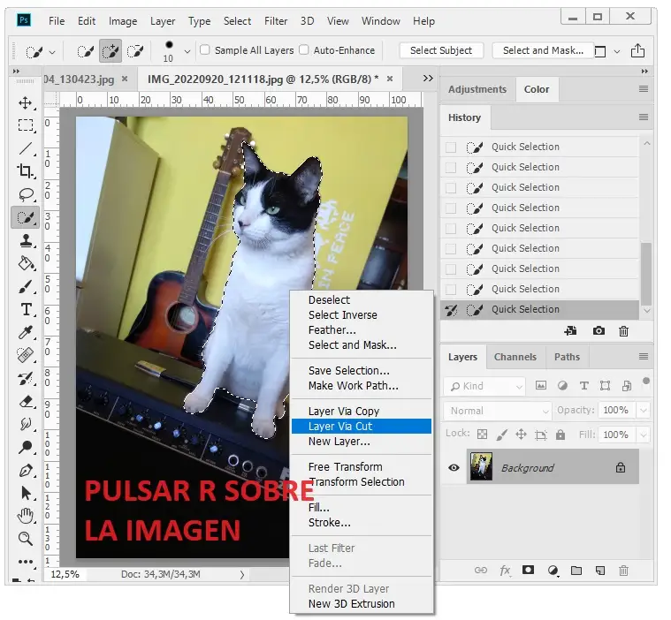This screenshot has width=671, height=620.
Task: Select the Type tool
Action: tap(26, 309)
